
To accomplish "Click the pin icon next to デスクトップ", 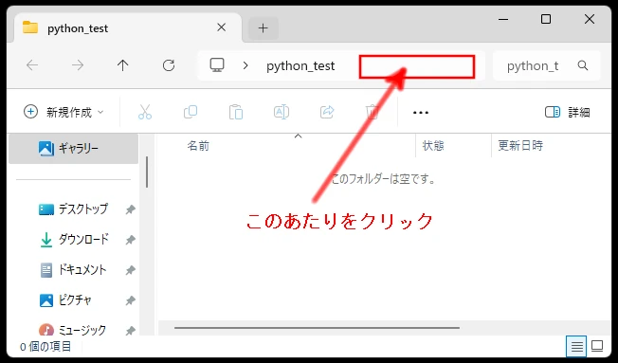I will (x=131, y=209).
